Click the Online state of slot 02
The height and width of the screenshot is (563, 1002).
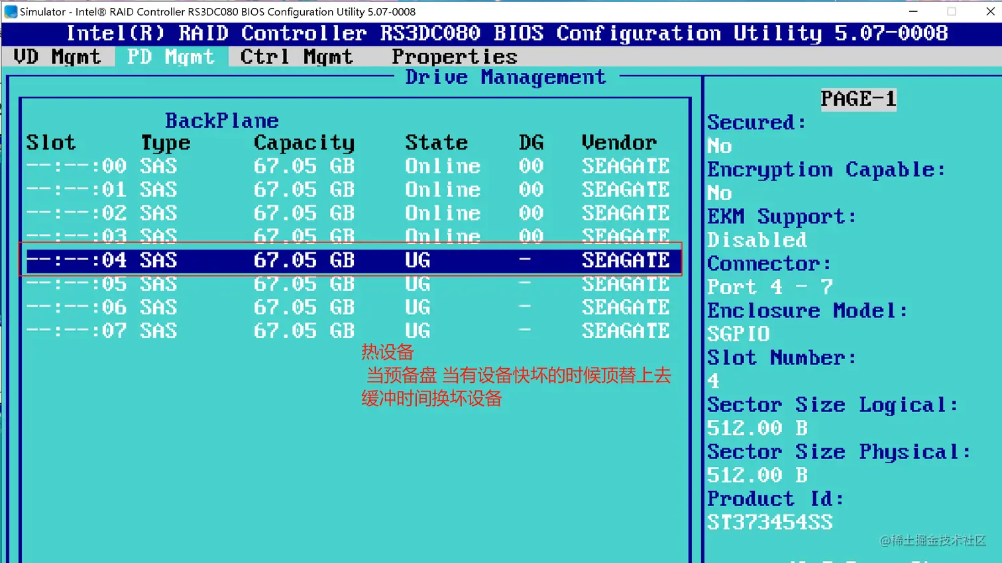443,213
